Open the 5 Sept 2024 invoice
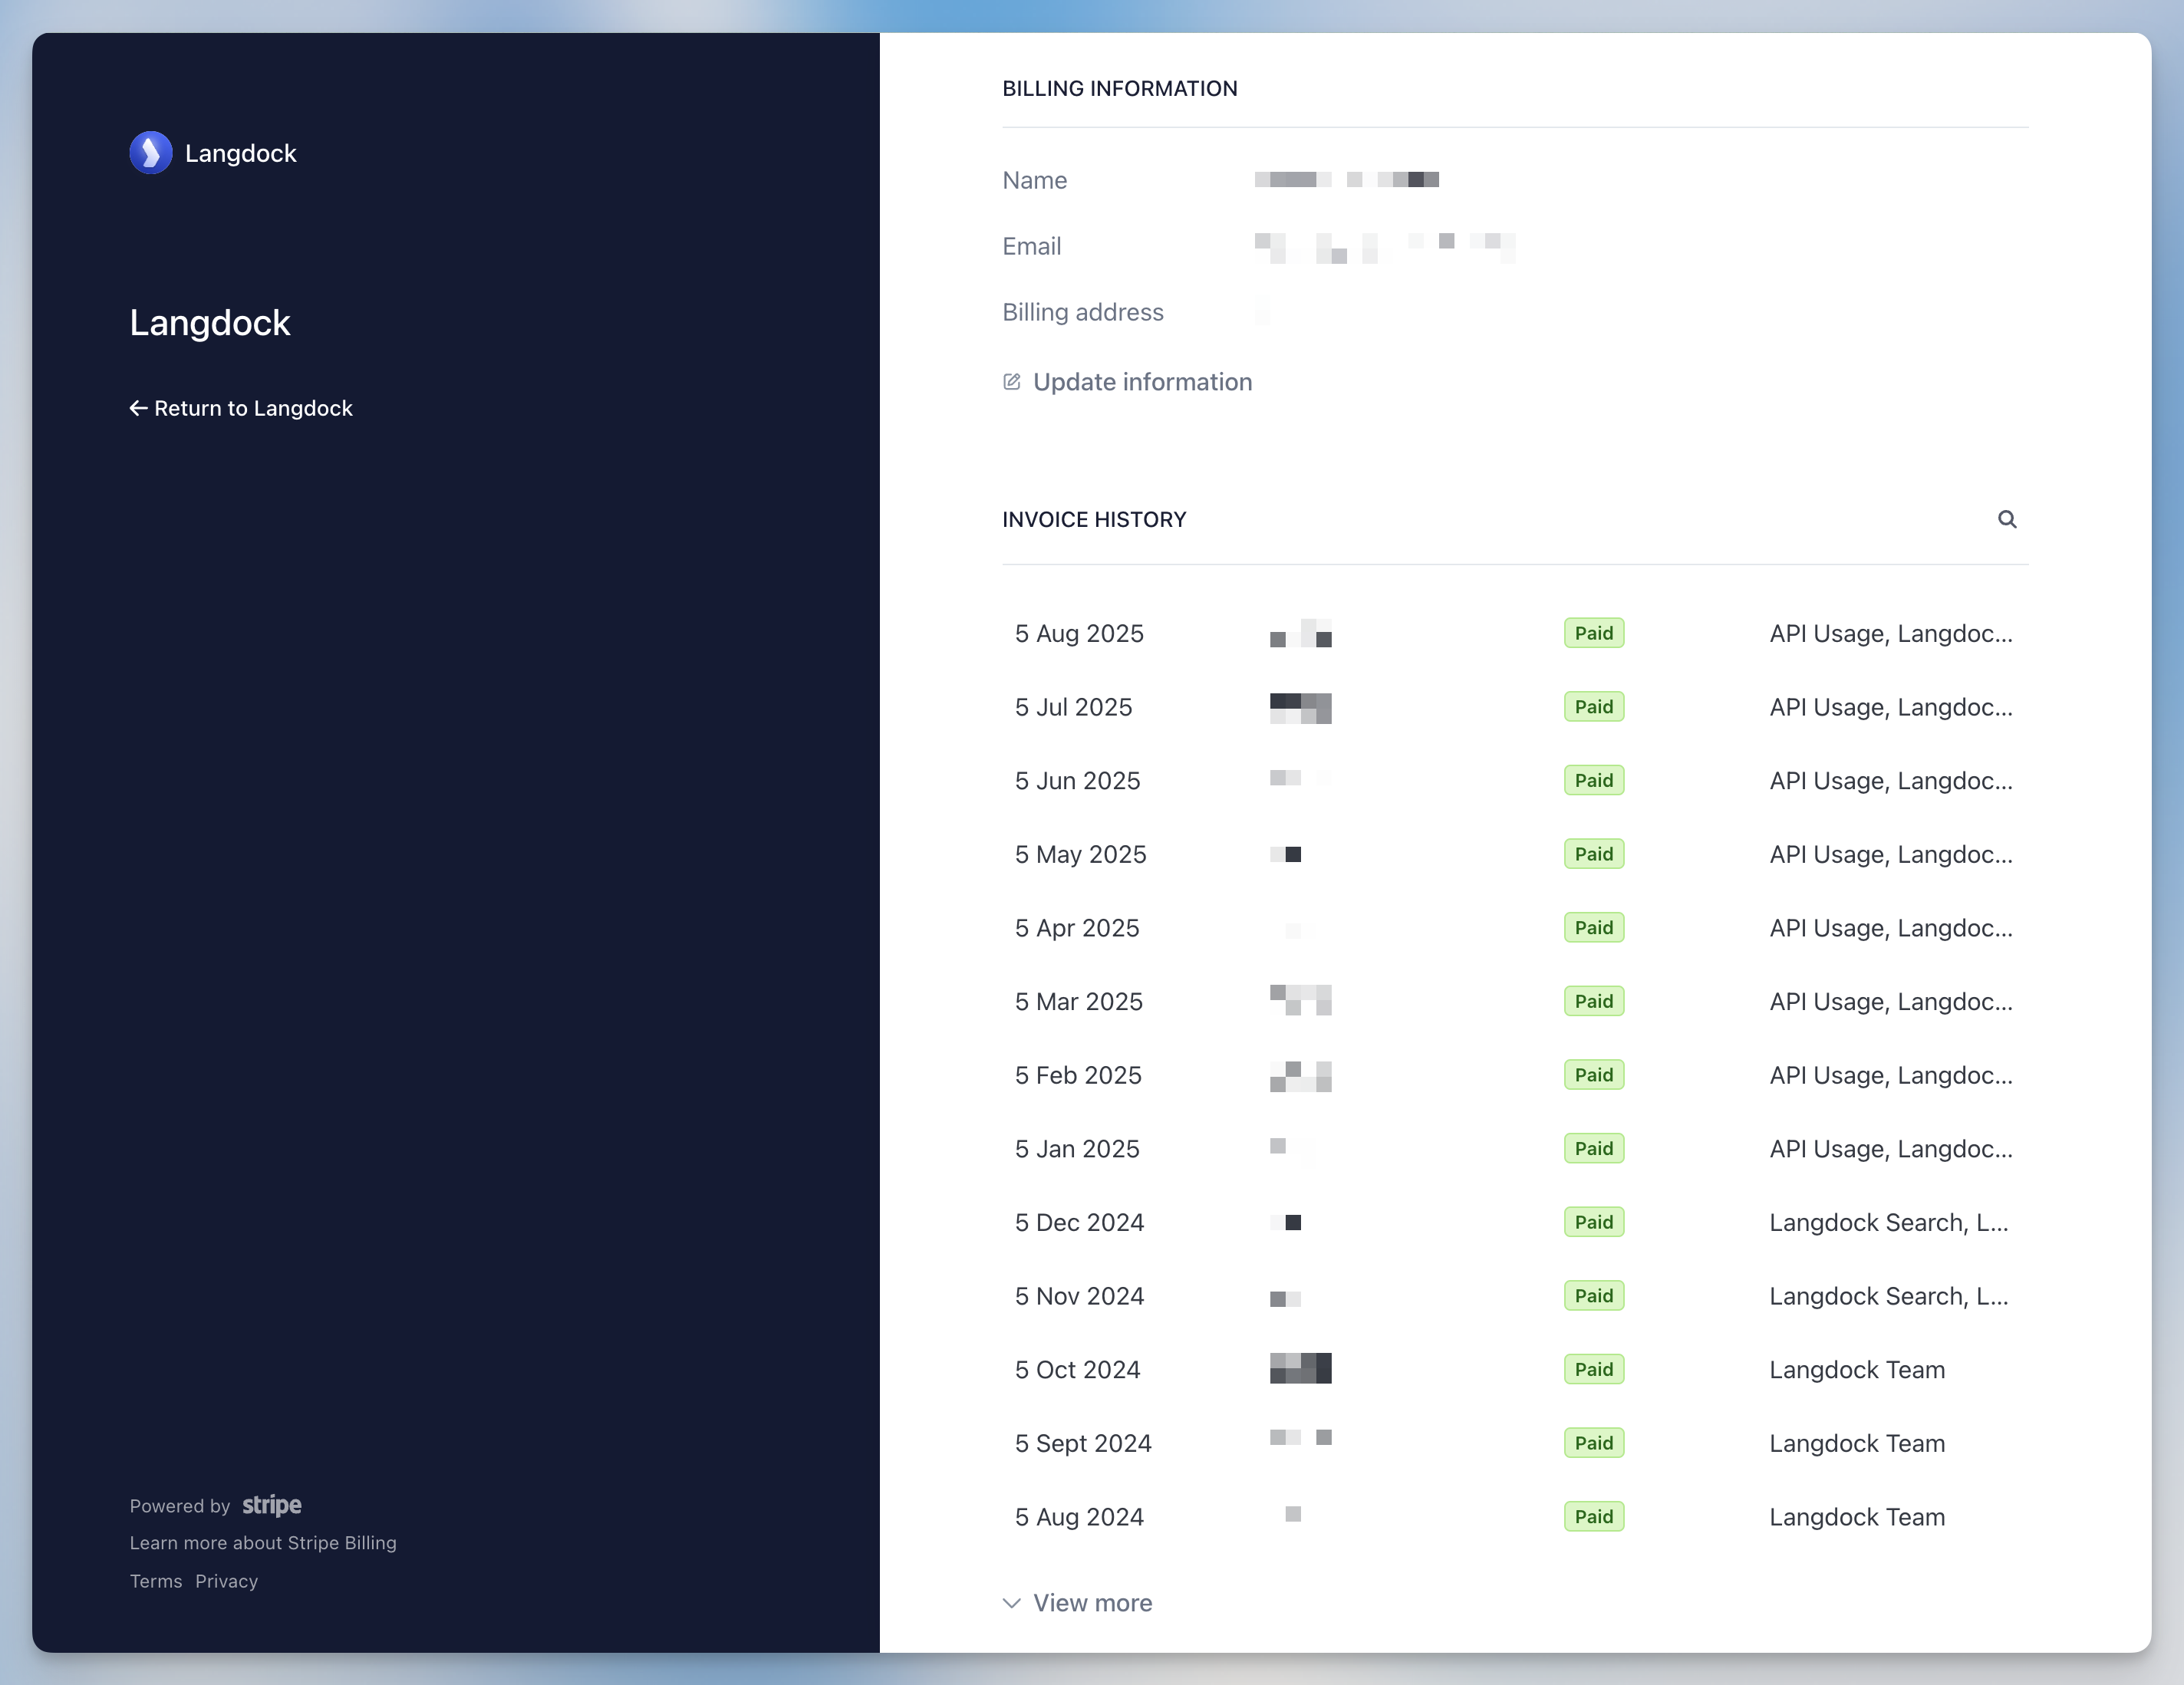This screenshot has height=1685, width=2184. [1515, 1443]
